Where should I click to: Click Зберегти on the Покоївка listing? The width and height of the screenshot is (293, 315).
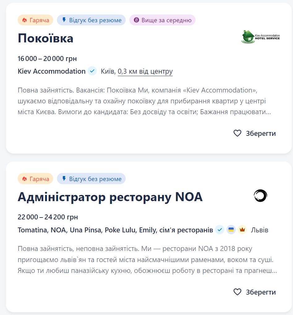point(261,133)
